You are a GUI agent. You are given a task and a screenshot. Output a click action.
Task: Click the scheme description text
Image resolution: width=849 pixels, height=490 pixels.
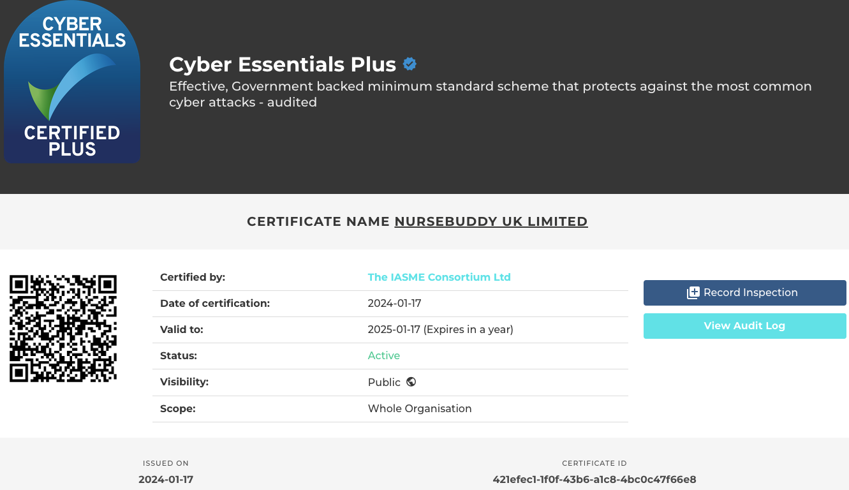[x=491, y=94]
